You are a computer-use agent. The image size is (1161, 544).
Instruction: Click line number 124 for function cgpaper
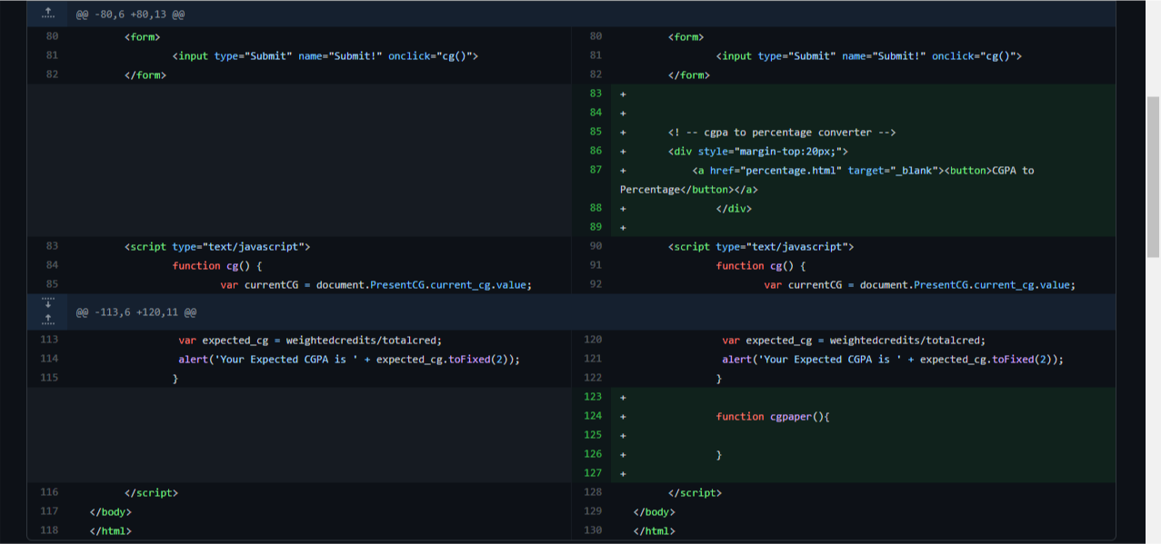(593, 416)
